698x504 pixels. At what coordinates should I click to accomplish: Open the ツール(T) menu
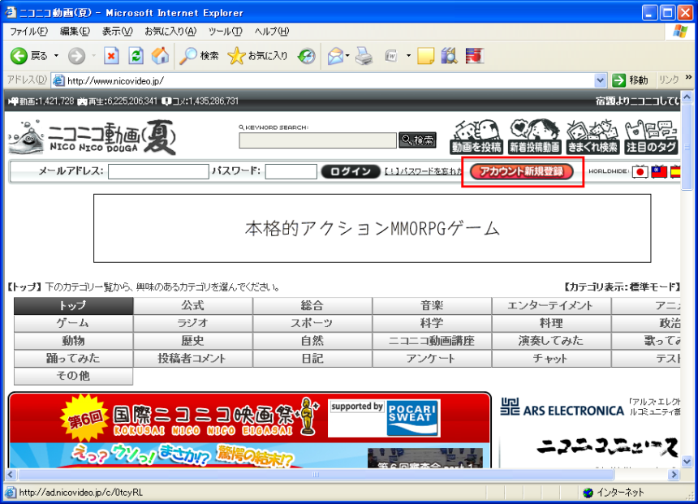click(226, 31)
